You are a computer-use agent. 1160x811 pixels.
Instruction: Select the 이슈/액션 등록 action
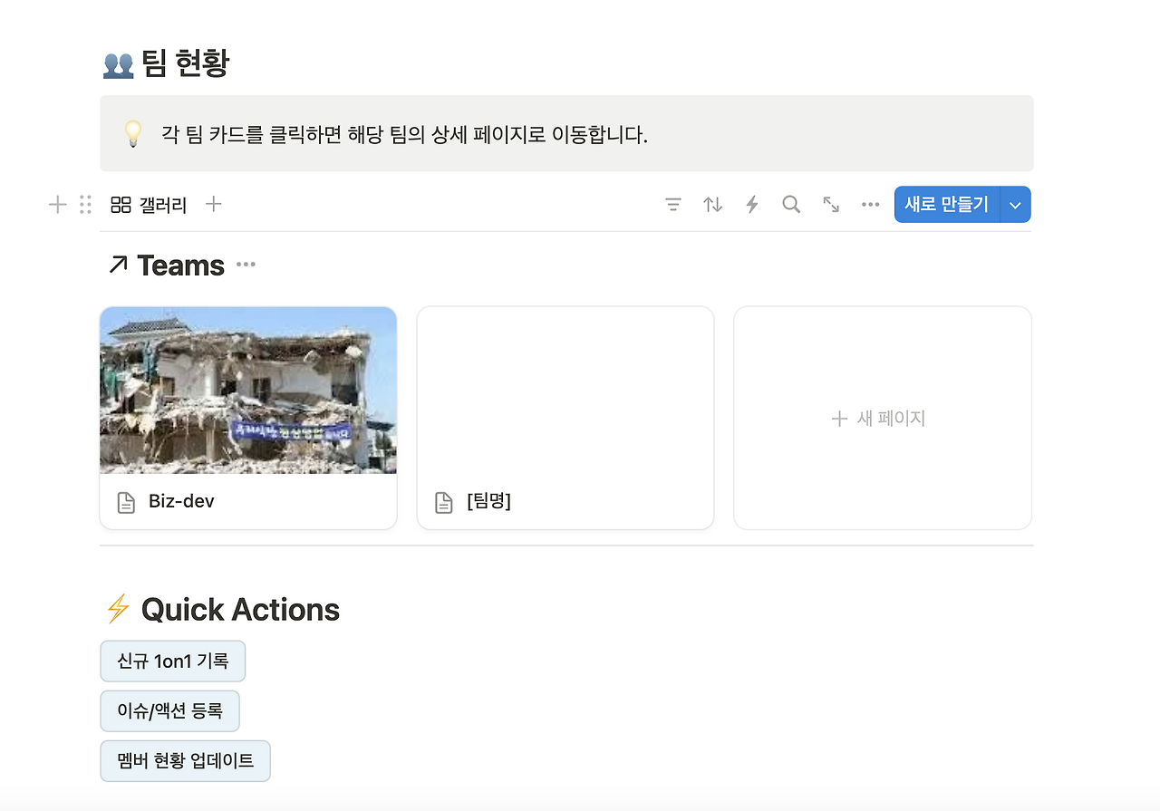tap(170, 710)
